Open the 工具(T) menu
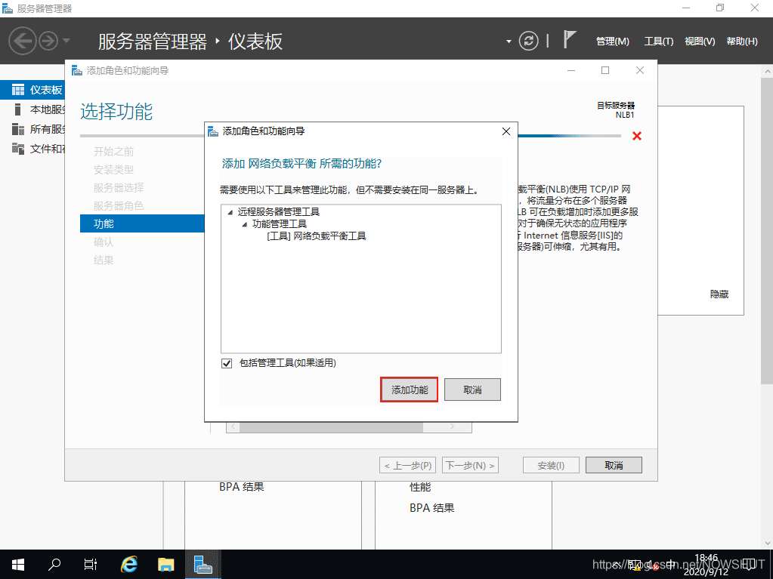 coord(659,42)
